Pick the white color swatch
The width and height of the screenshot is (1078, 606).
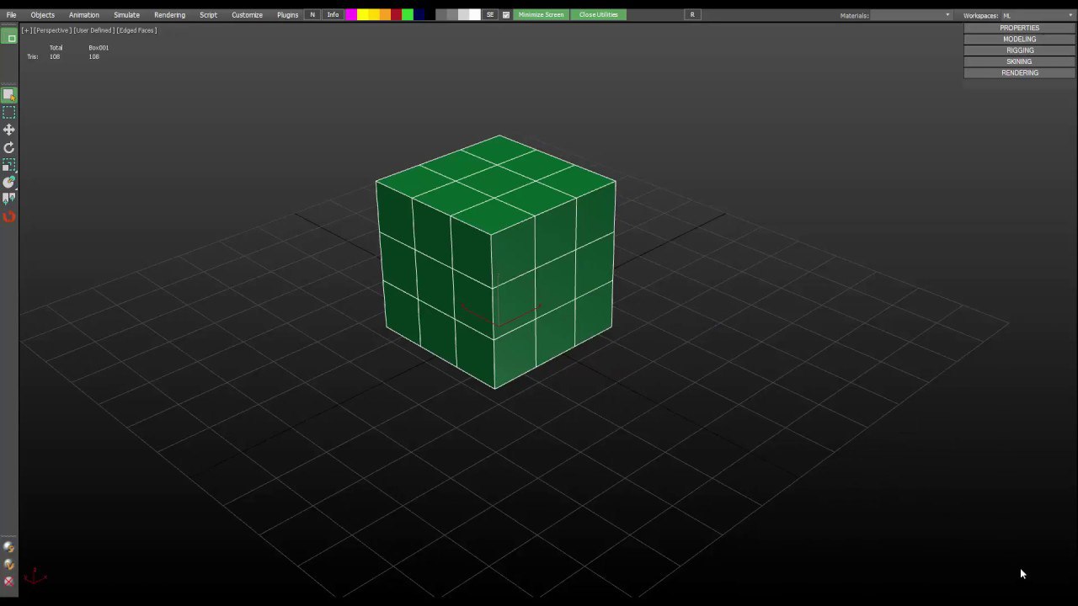475,15
